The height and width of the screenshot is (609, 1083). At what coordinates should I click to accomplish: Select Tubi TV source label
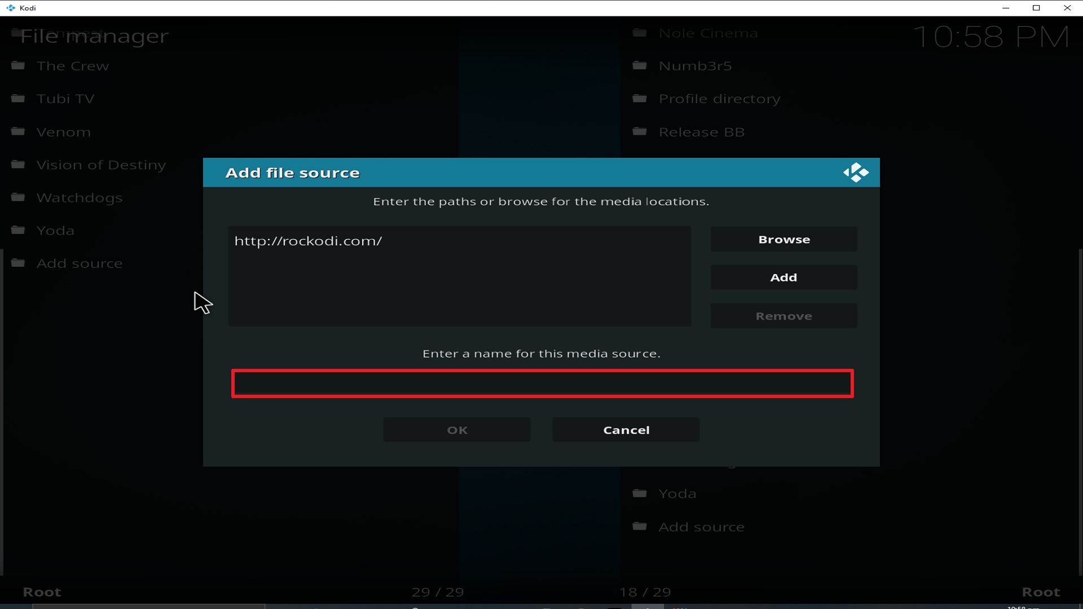coord(65,99)
